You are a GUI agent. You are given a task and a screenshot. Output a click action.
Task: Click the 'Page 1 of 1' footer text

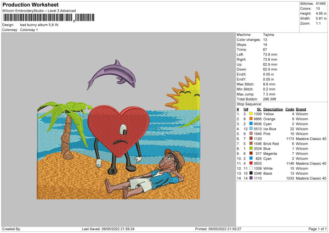coord(317,229)
